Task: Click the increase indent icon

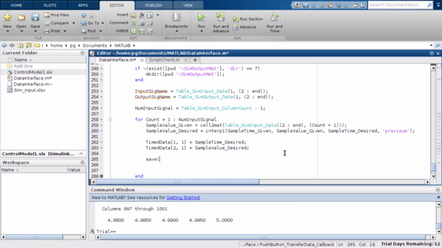Action: tap(142, 31)
